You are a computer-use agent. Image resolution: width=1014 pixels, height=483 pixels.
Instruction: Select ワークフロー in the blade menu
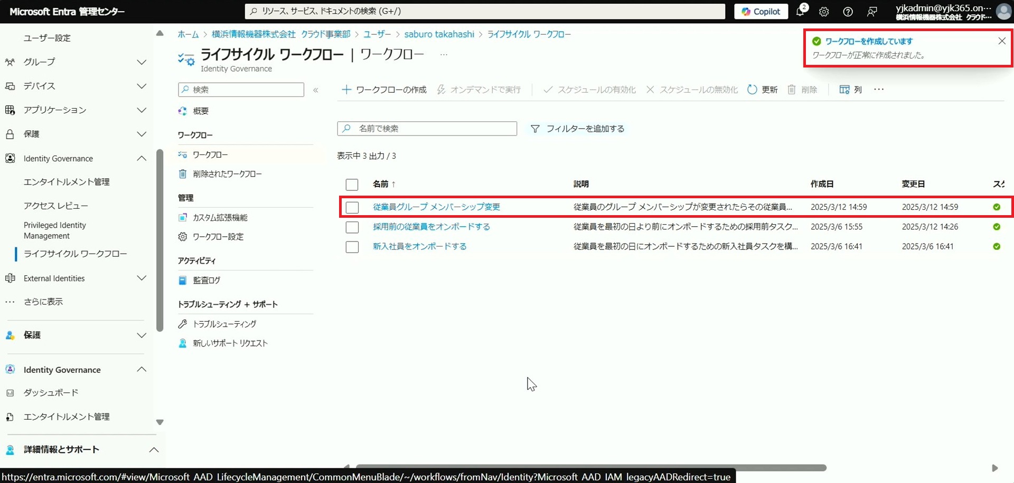coord(210,154)
